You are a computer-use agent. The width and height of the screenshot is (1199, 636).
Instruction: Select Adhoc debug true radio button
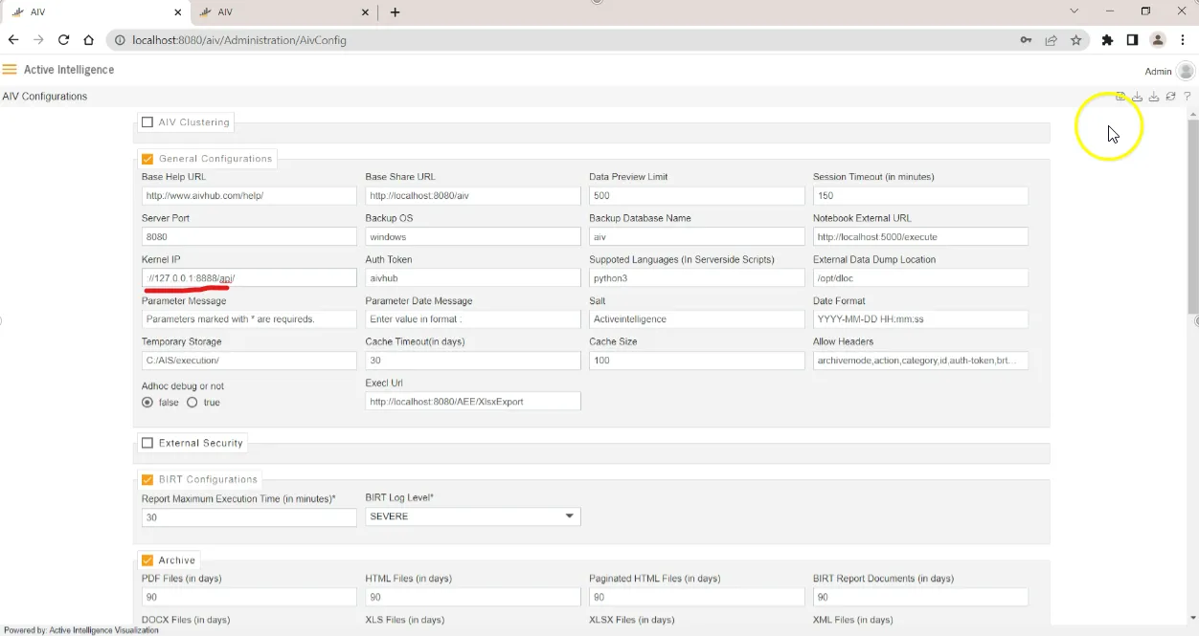[192, 403]
